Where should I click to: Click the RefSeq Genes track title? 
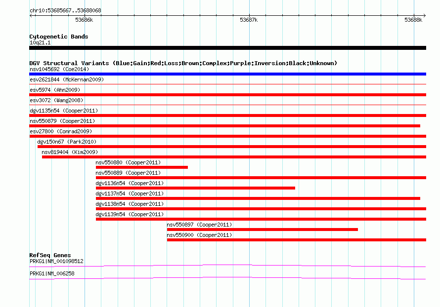50,255
